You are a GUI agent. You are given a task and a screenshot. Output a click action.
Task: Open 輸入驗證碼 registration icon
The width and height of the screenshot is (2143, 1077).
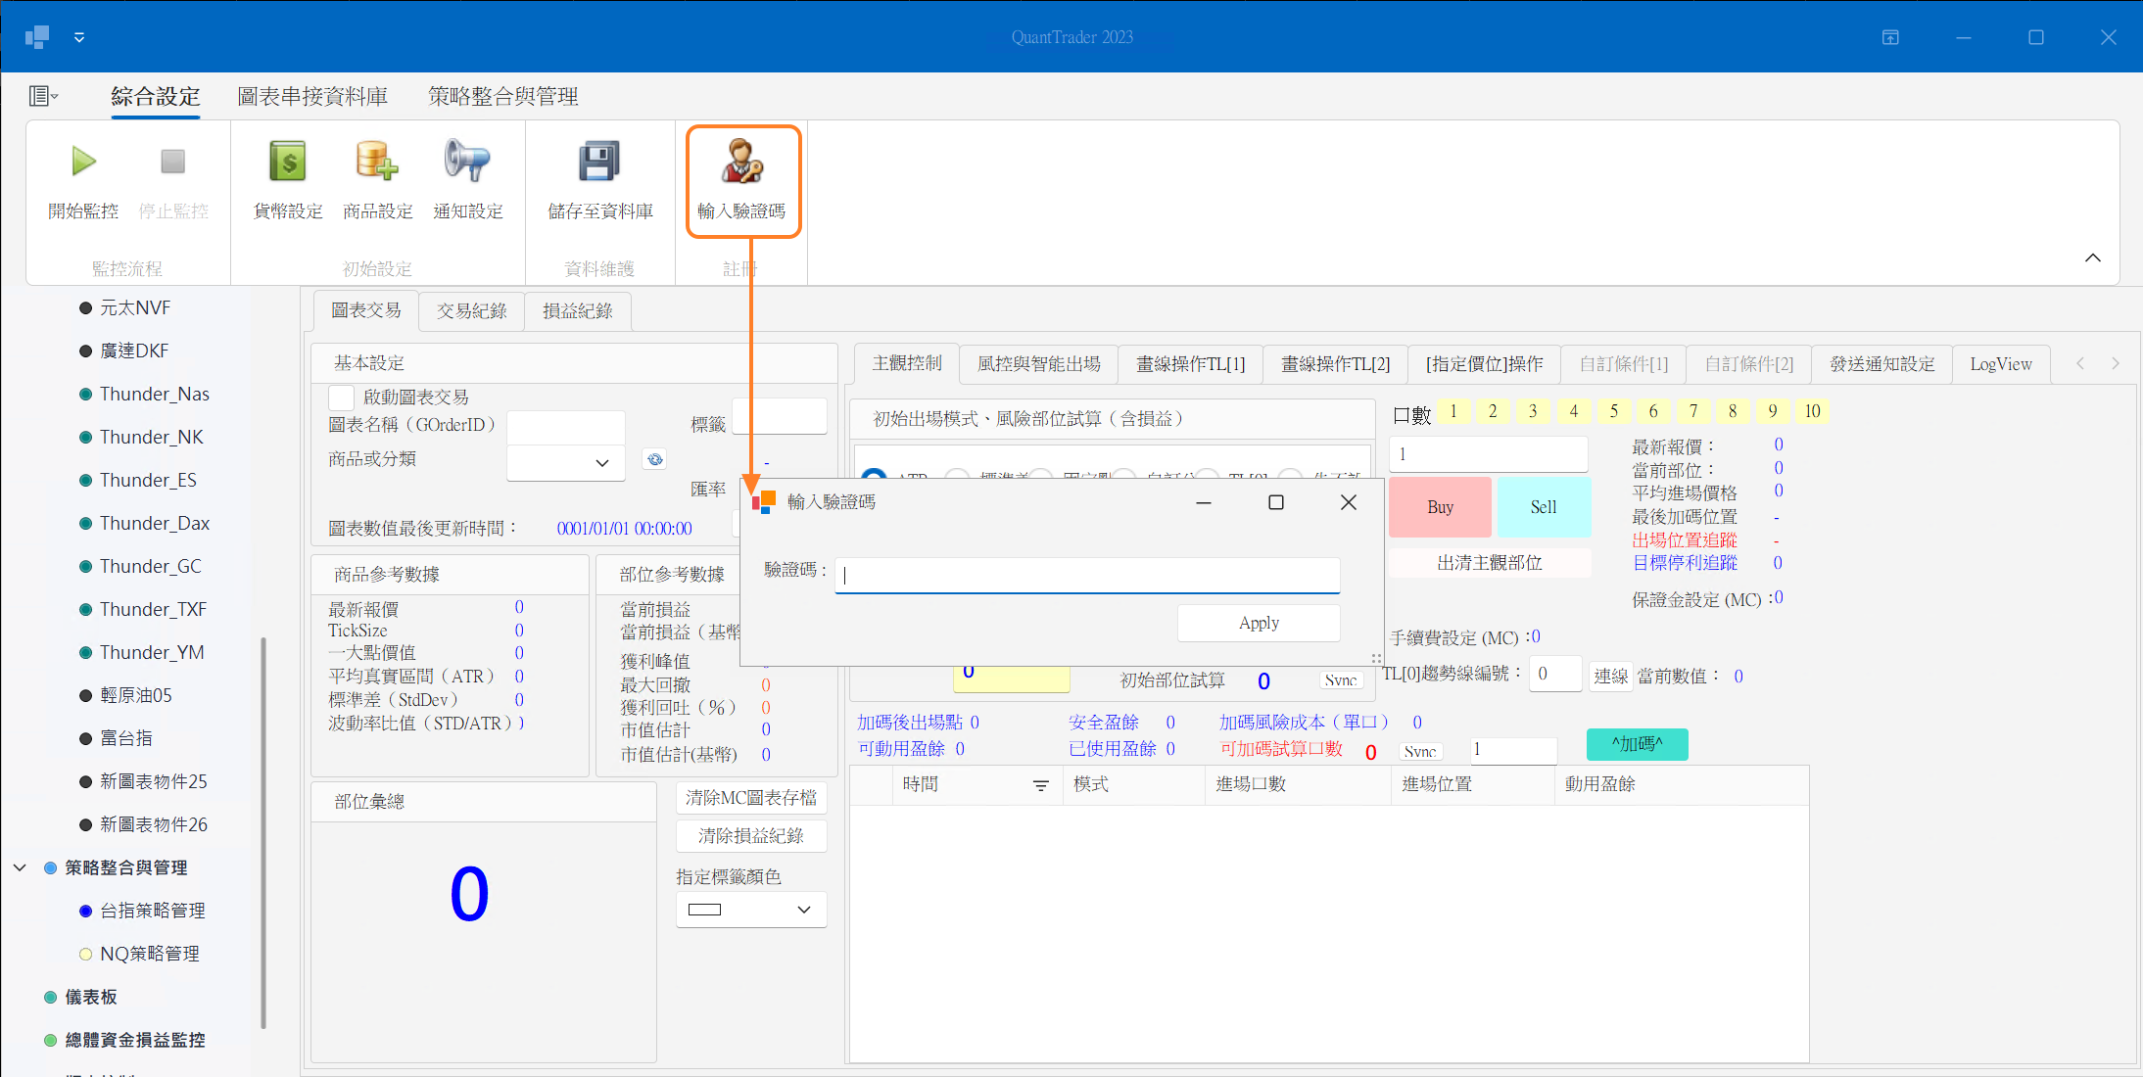tap(742, 164)
